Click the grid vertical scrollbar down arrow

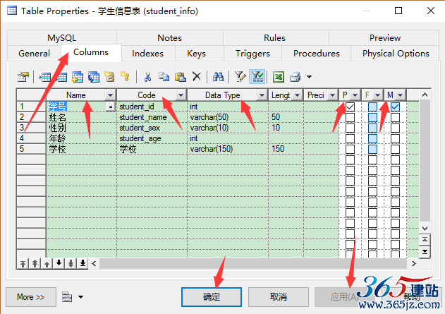425,228
